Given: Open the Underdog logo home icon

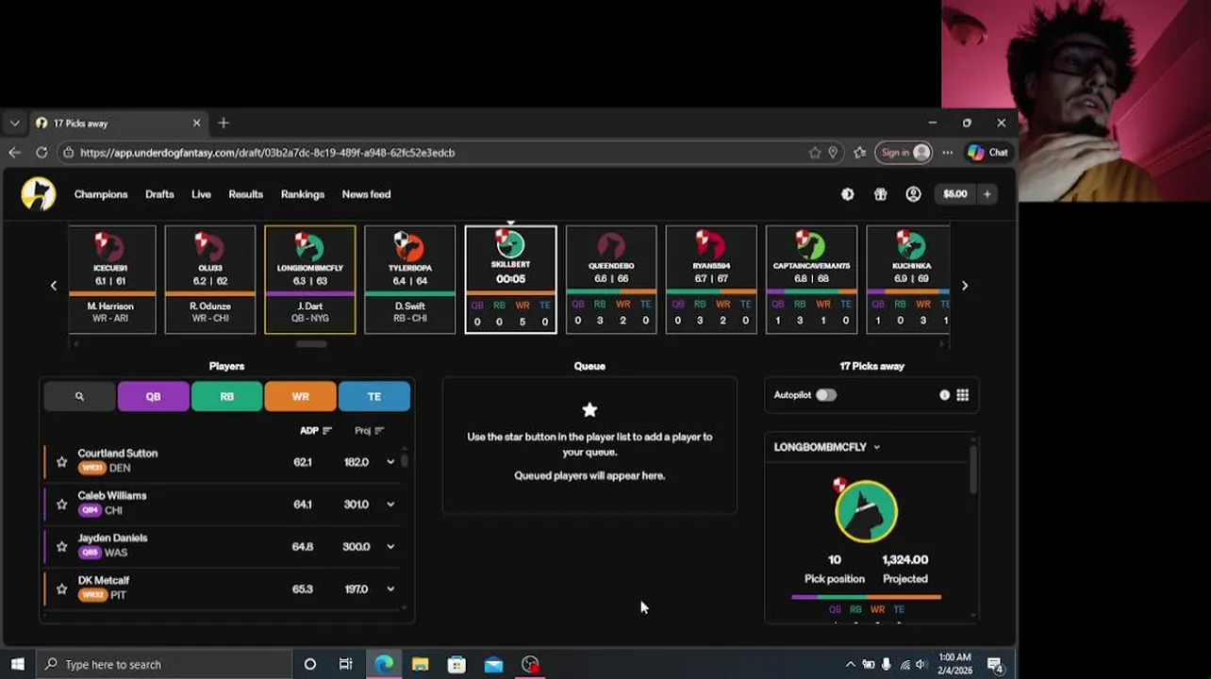Looking at the screenshot, I should (39, 194).
